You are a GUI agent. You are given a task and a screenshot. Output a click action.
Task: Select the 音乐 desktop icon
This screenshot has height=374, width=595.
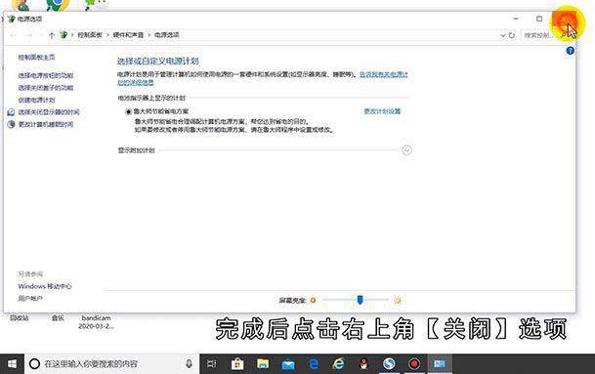(x=58, y=318)
